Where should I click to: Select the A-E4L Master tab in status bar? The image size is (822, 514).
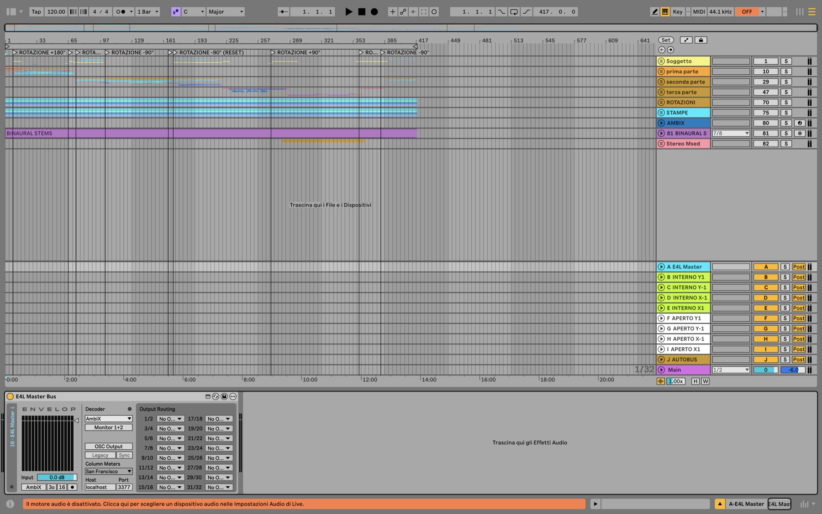coord(746,504)
